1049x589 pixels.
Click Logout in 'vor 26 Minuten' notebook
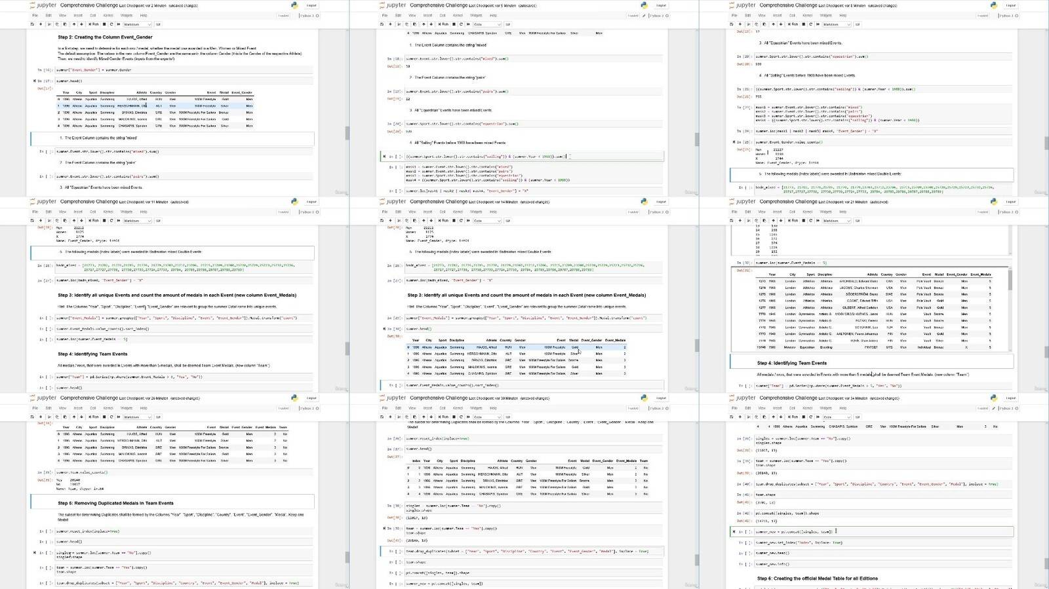(311, 398)
